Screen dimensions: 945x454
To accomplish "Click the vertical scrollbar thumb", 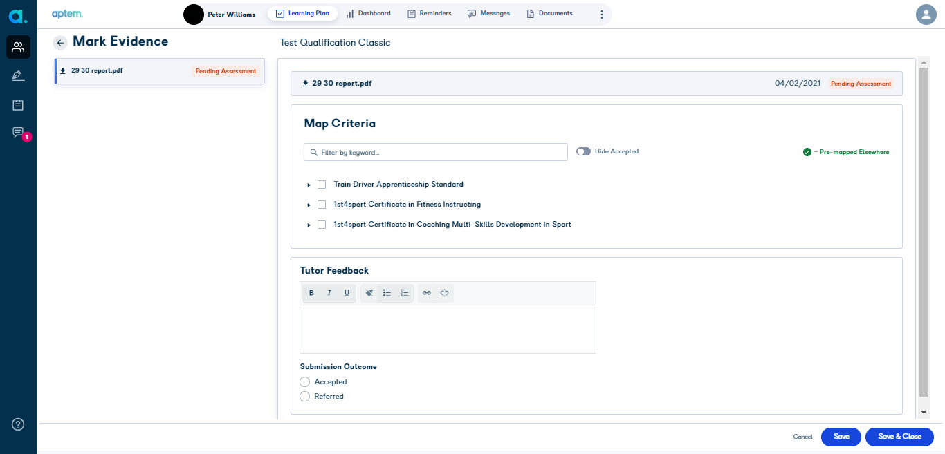I will [924, 232].
